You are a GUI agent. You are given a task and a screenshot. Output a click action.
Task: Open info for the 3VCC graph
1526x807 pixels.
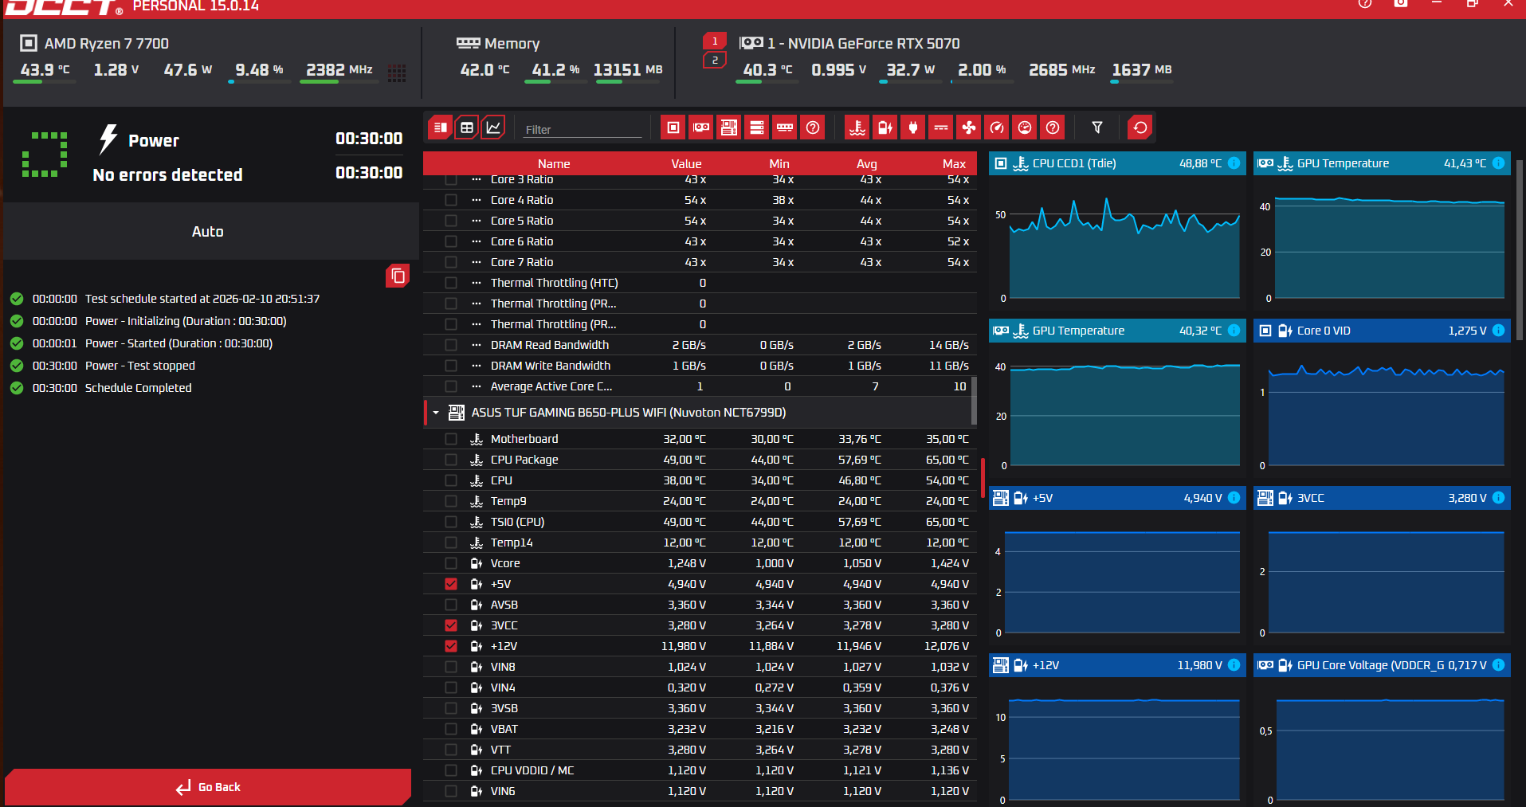coord(1498,498)
